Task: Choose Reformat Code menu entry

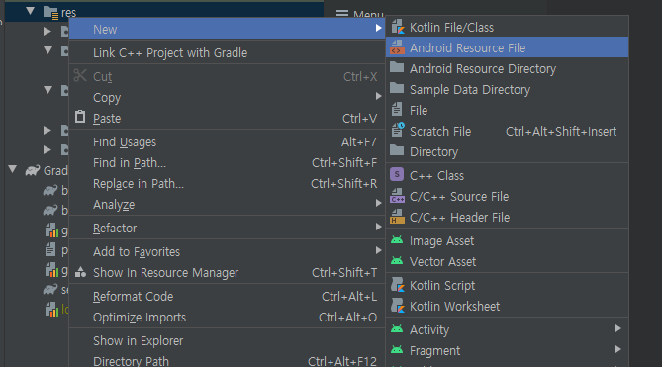Action: [x=228, y=296]
